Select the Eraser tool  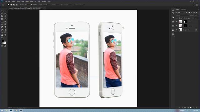(x=2, y=24)
